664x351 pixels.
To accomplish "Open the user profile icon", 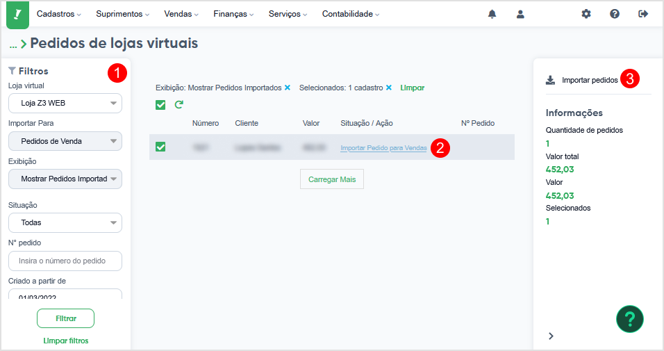I will coord(520,14).
